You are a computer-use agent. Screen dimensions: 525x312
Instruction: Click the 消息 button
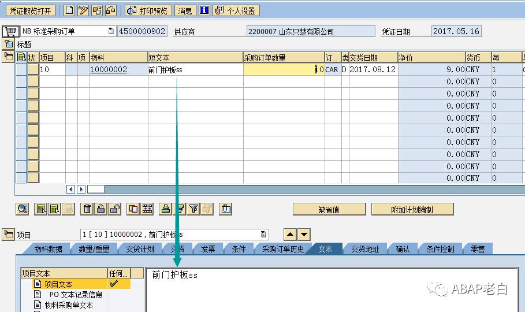(x=185, y=11)
